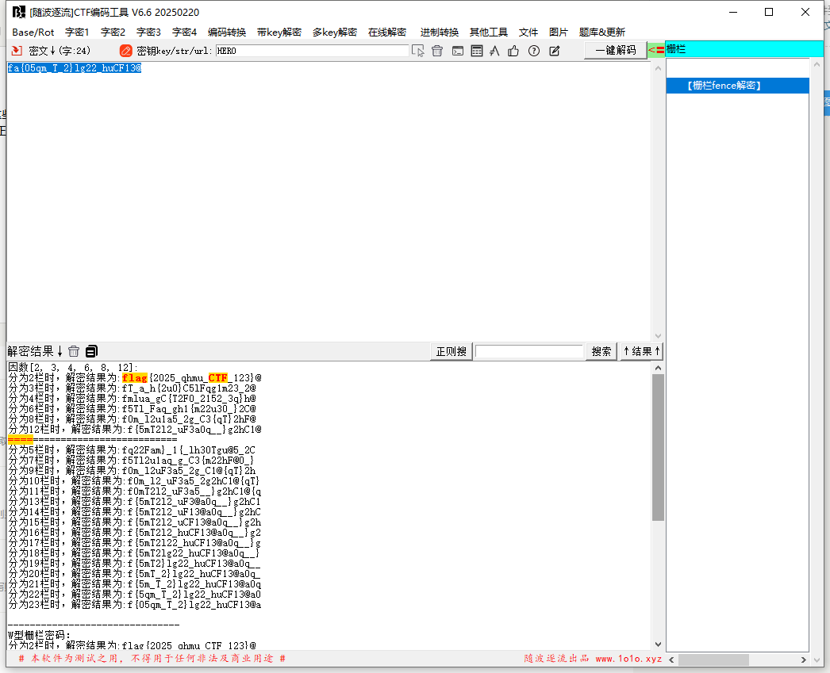Click into the result search text field

(x=528, y=351)
